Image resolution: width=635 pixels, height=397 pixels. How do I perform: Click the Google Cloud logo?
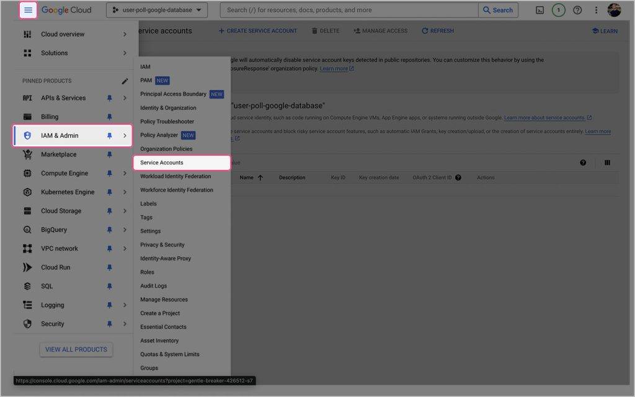tap(66, 10)
